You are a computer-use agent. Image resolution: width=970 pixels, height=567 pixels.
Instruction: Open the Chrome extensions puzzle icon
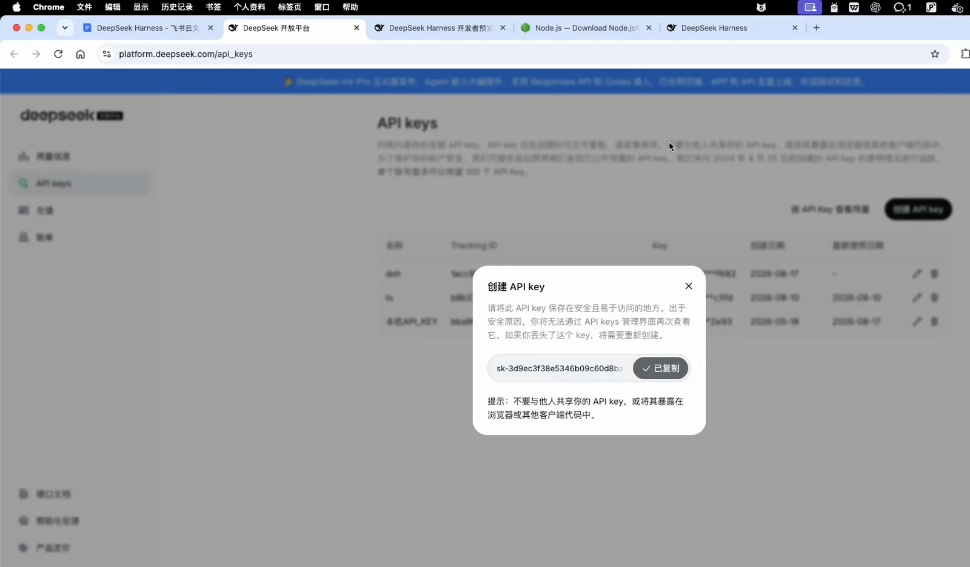click(x=965, y=54)
